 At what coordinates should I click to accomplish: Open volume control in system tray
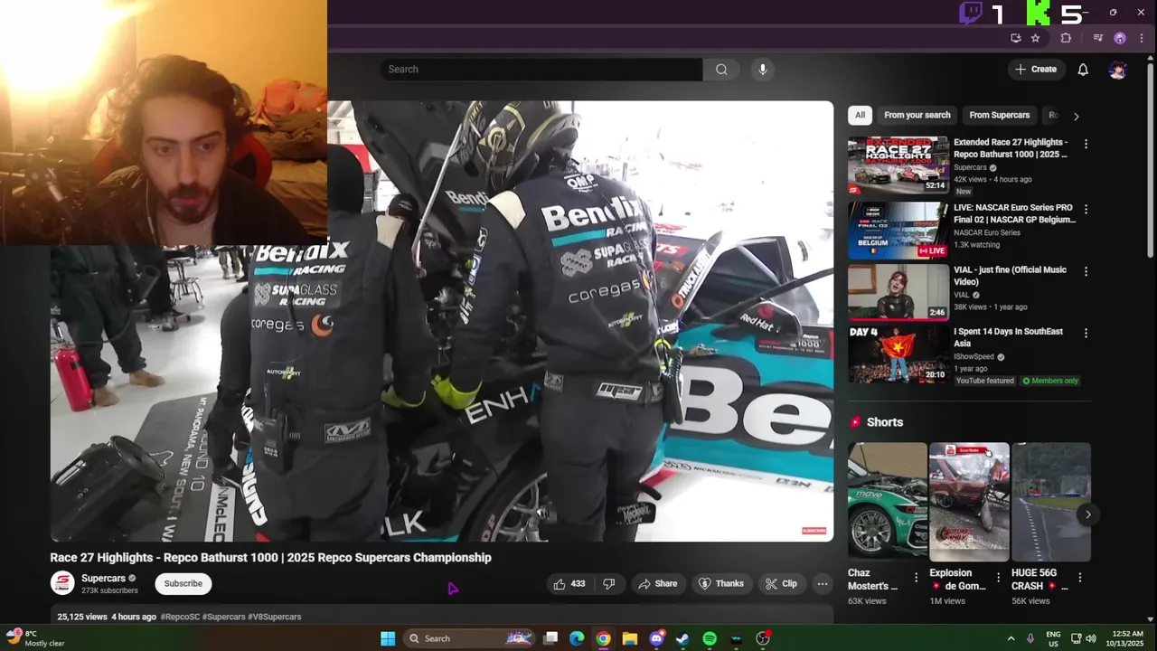(x=1091, y=638)
